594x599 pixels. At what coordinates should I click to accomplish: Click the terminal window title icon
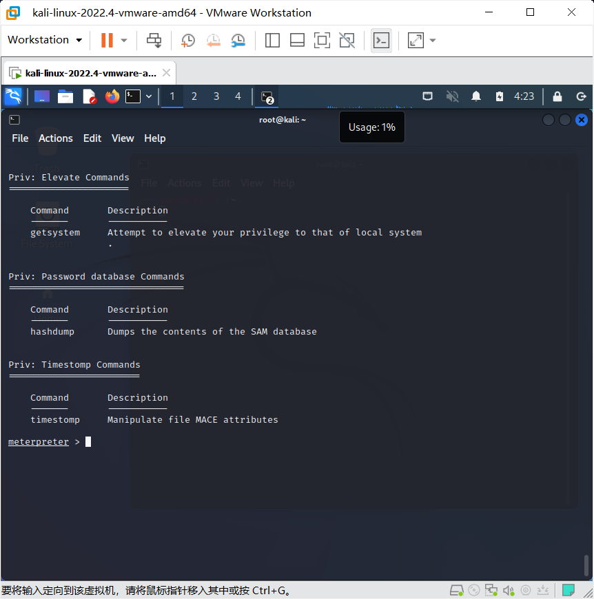coord(14,120)
